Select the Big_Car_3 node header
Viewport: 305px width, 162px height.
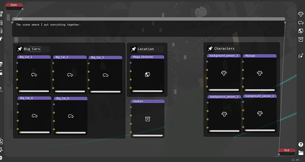click(x=106, y=58)
